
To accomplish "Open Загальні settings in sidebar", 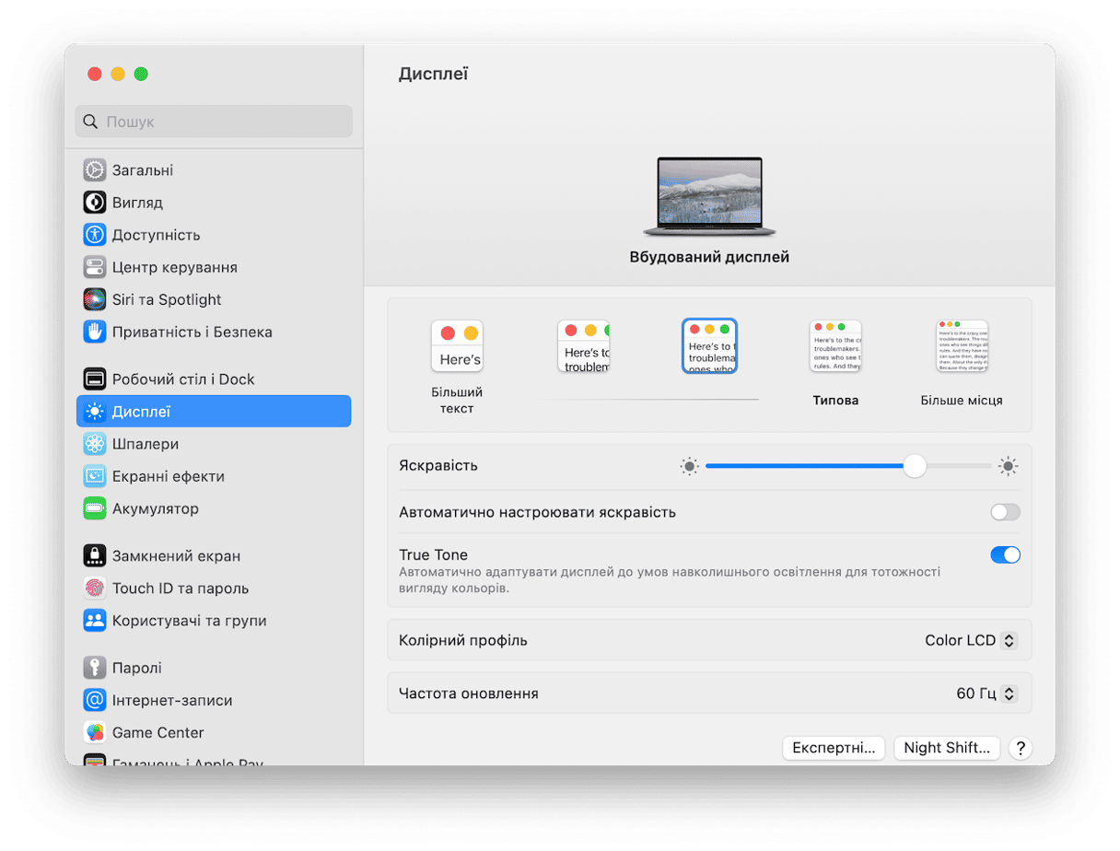I will (x=142, y=170).
